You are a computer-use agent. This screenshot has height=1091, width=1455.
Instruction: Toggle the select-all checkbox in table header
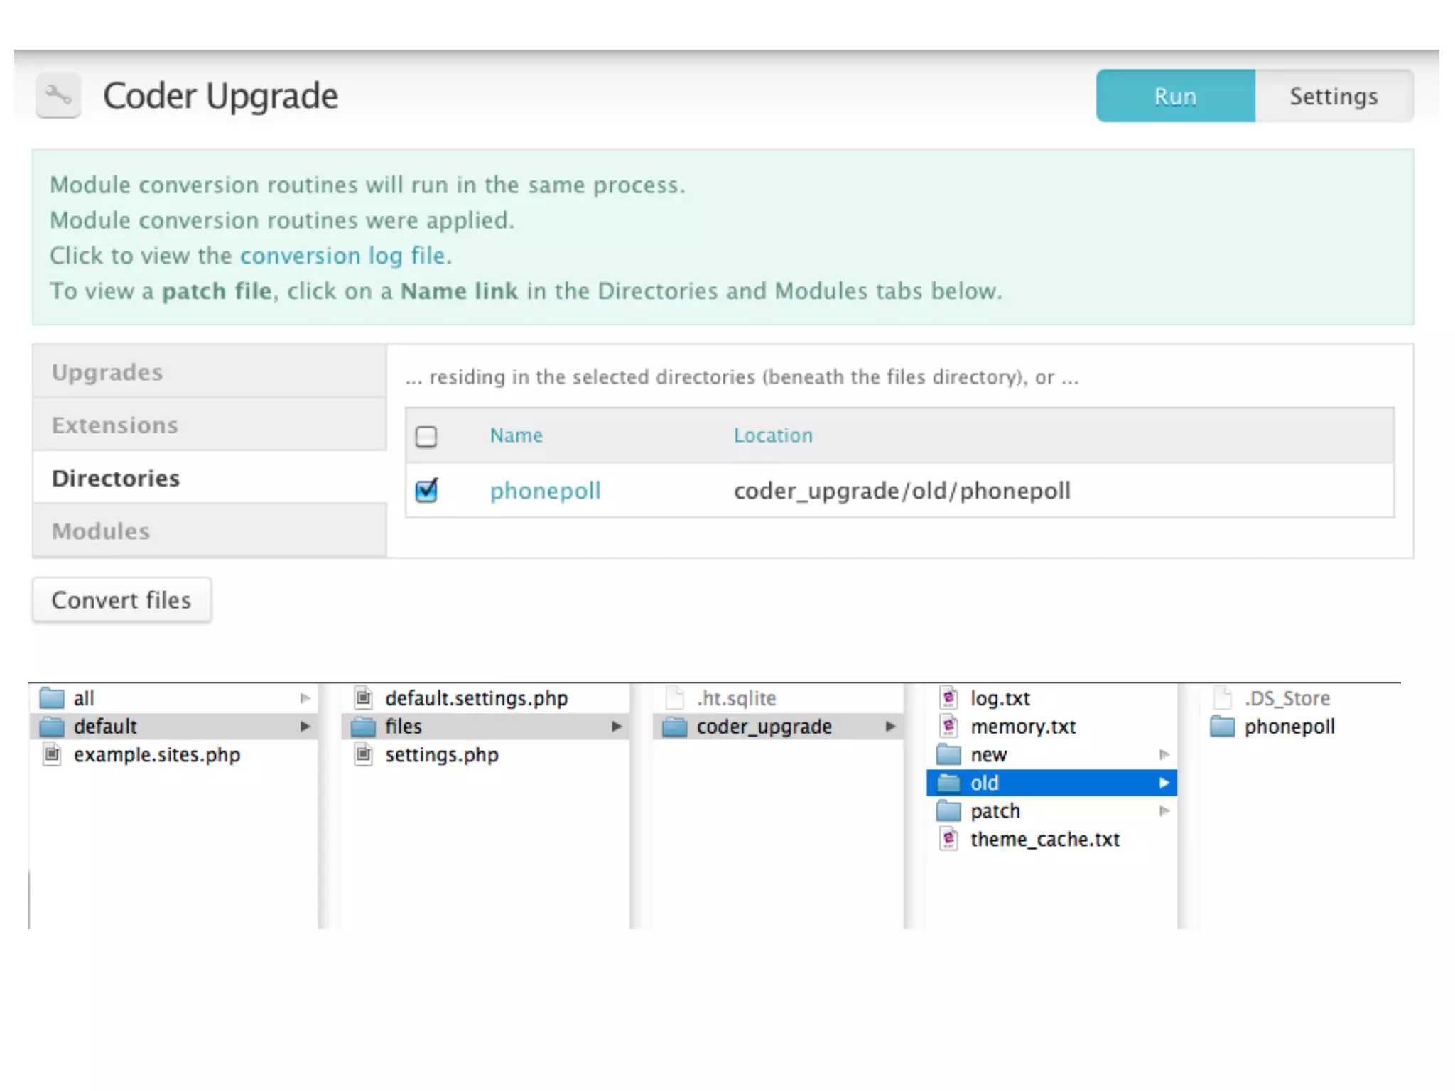pos(426,436)
